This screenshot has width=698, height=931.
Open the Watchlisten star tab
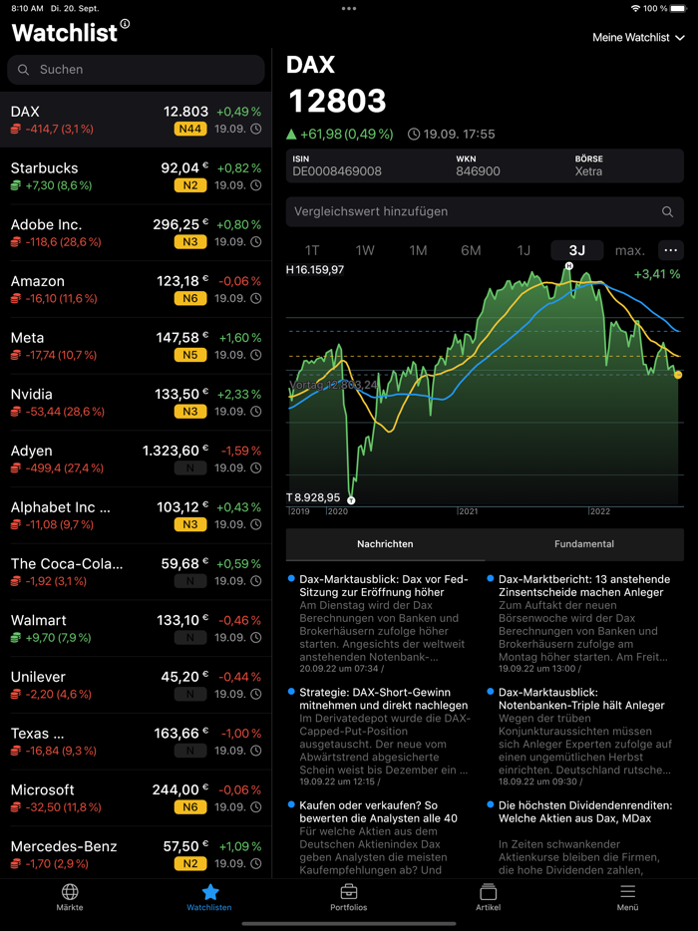(x=209, y=897)
